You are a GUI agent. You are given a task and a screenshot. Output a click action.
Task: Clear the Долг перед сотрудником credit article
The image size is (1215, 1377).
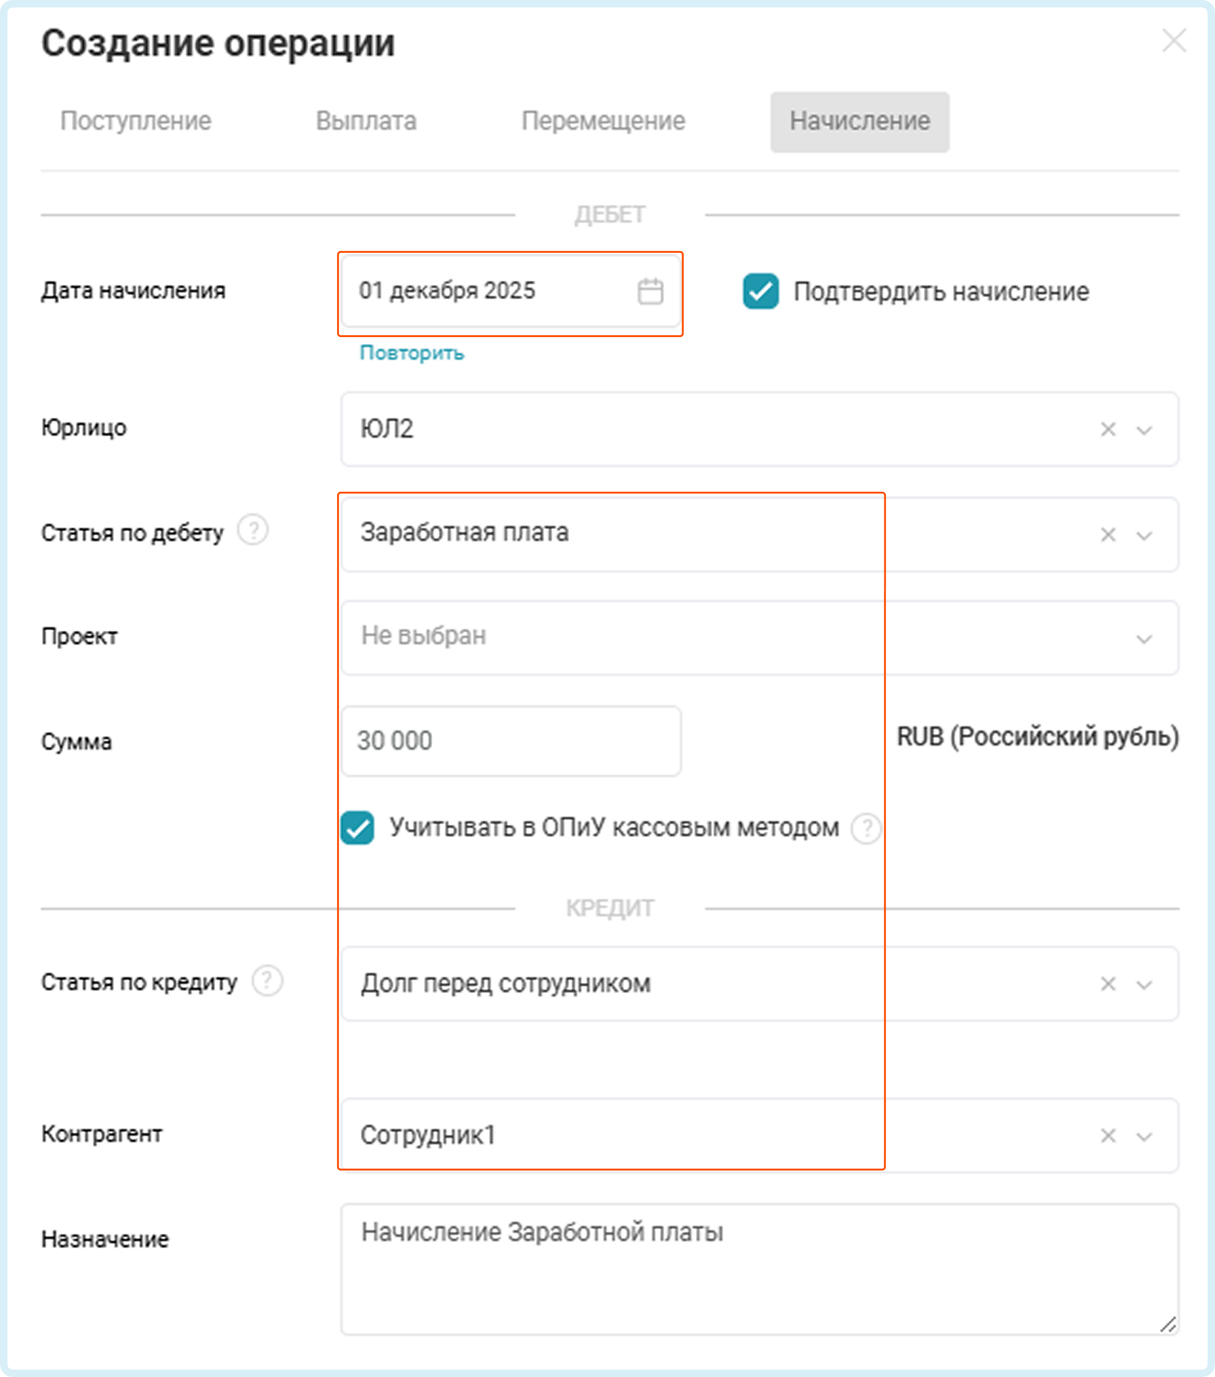pyautogui.click(x=1108, y=984)
